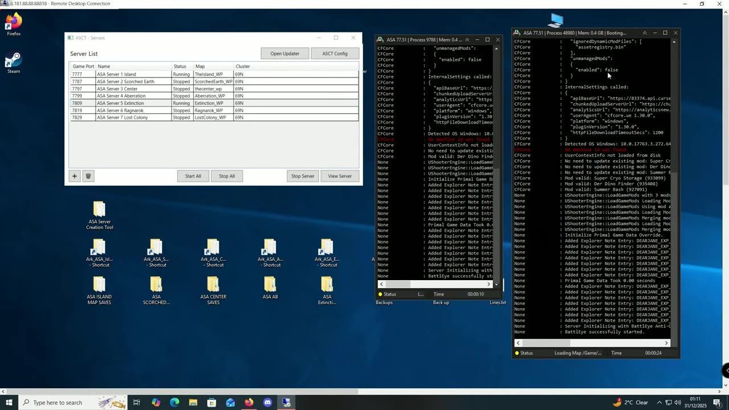The width and height of the screenshot is (729, 410).
Task: Click the Stop Server button
Action: click(302, 176)
